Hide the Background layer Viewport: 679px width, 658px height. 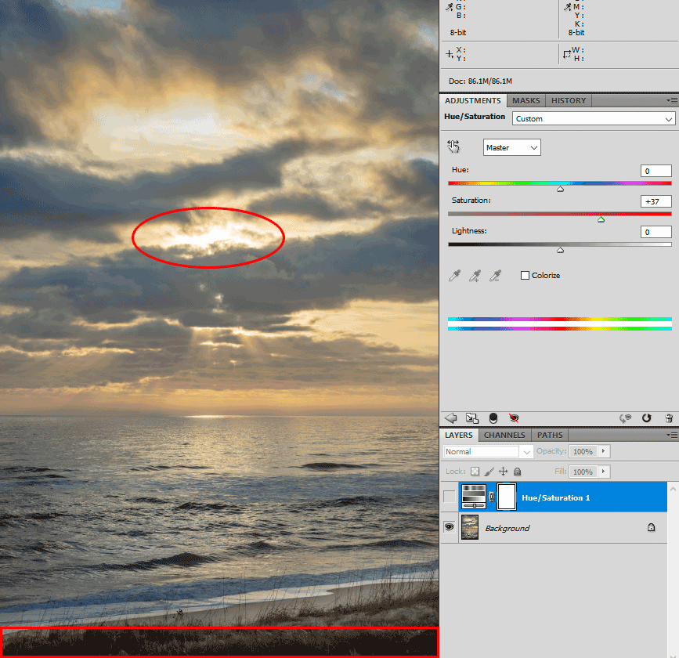coord(449,528)
